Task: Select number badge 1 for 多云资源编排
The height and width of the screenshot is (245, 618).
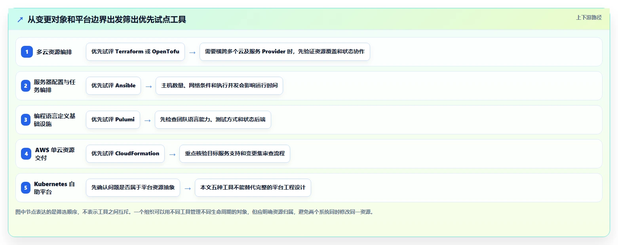Action: pos(27,52)
